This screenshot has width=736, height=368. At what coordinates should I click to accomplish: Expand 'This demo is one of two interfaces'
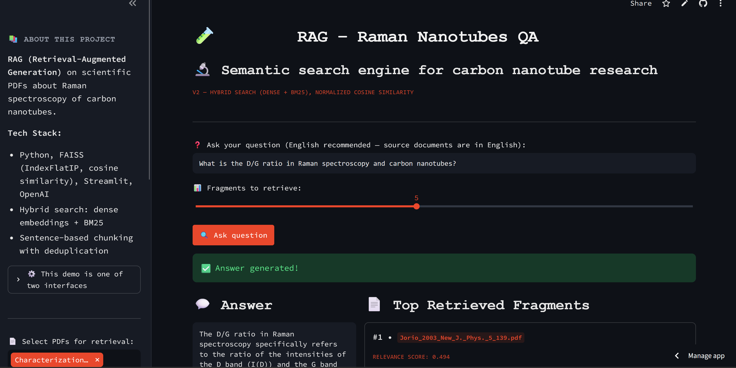74,279
